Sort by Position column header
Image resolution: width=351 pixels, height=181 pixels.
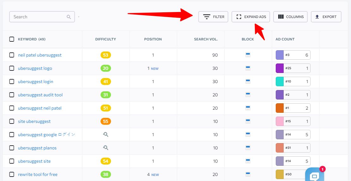tap(153, 39)
